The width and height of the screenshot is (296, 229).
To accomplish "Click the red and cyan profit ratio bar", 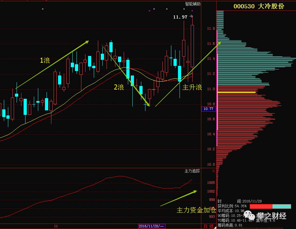I will click(270, 206).
